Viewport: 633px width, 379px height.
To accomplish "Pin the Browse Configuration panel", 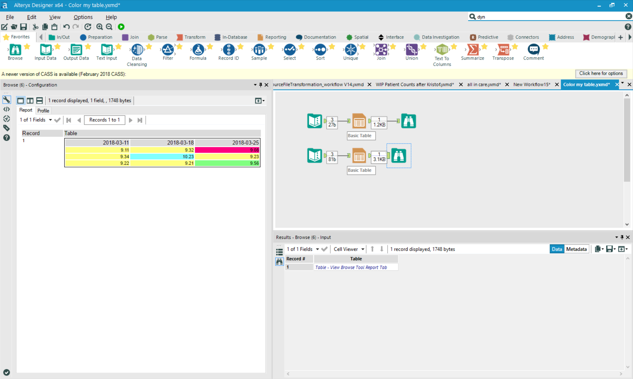I will tap(261, 85).
